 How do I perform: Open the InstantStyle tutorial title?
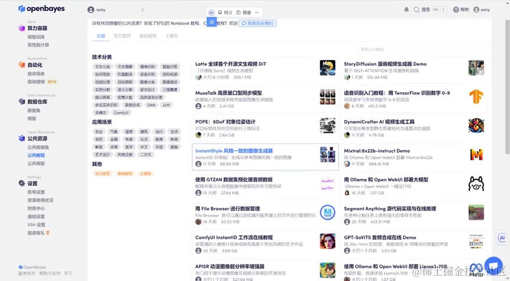click(234, 151)
